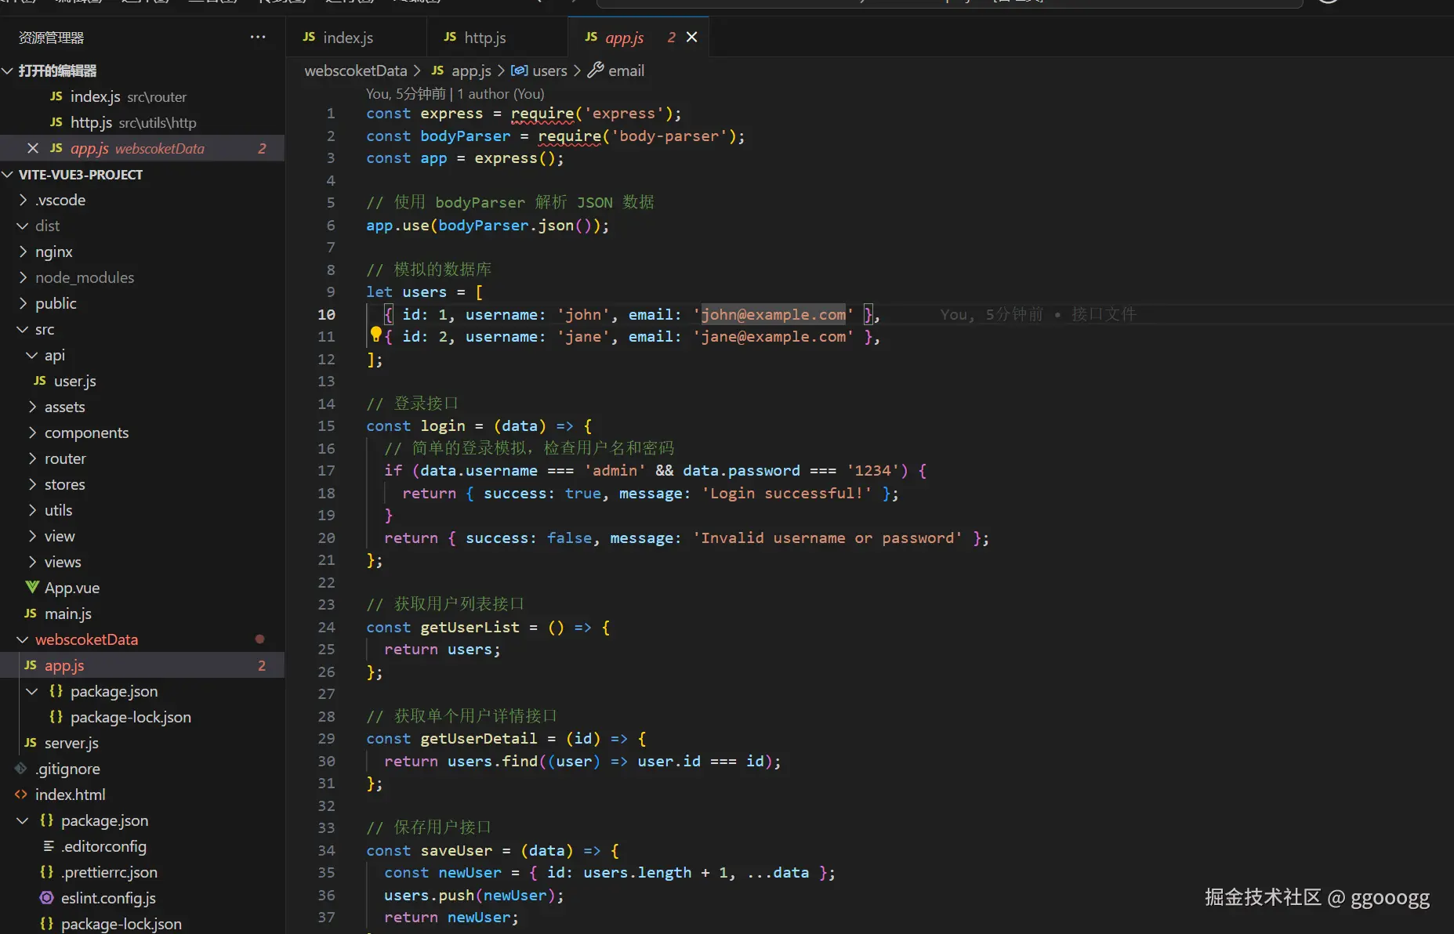Expand the components folder

86,433
